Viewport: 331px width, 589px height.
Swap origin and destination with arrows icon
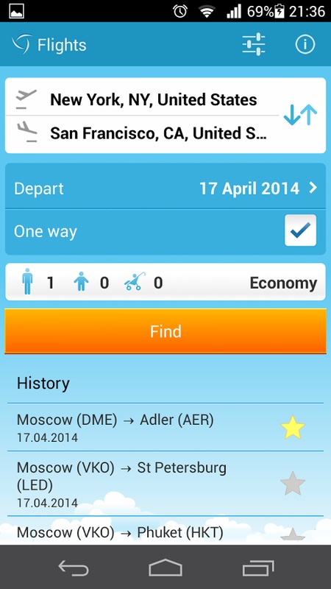pos(300,115)
